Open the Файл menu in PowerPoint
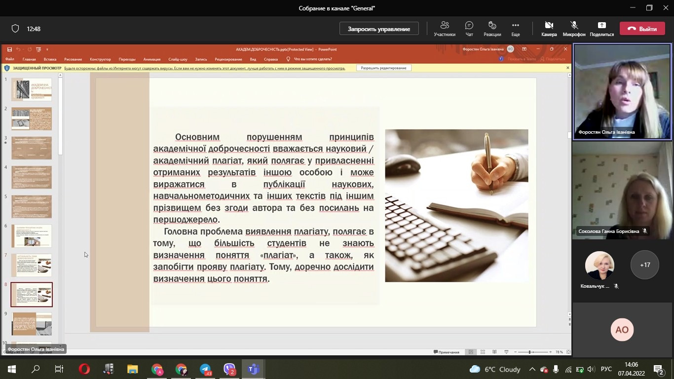Screen dimensions: 674x379 pos(10,59)
